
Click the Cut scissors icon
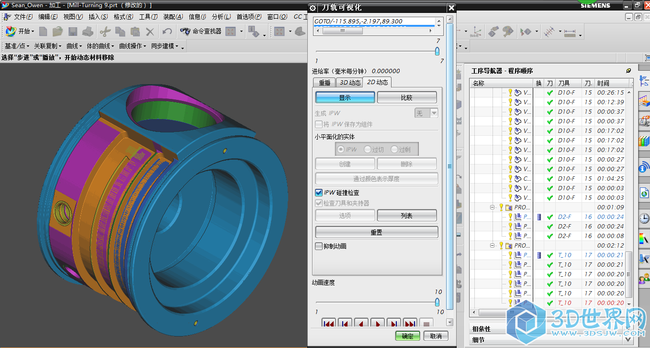[105, 32]
